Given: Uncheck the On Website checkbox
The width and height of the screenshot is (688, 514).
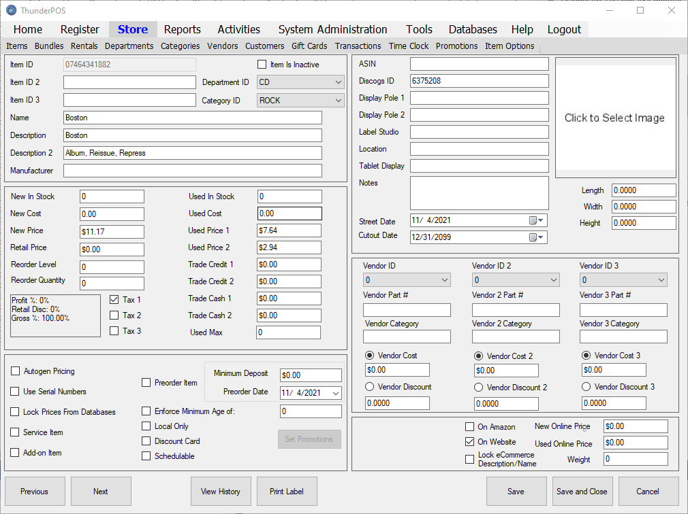Looking at the screenshot, I should 469,442.
